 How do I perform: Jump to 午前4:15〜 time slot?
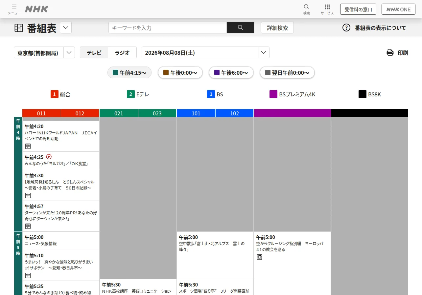click(129, 73)
